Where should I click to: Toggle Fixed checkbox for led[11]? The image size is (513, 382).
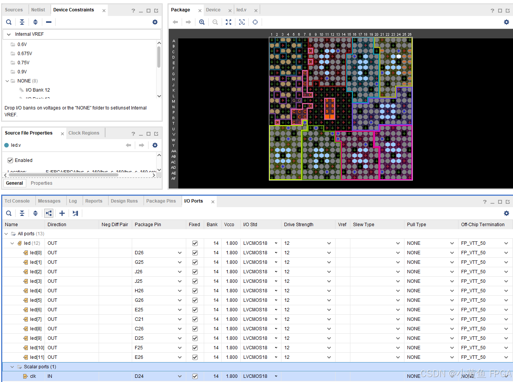point(195,357)
